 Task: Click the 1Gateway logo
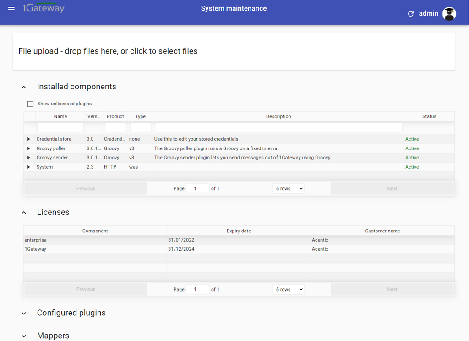(44, 8)
